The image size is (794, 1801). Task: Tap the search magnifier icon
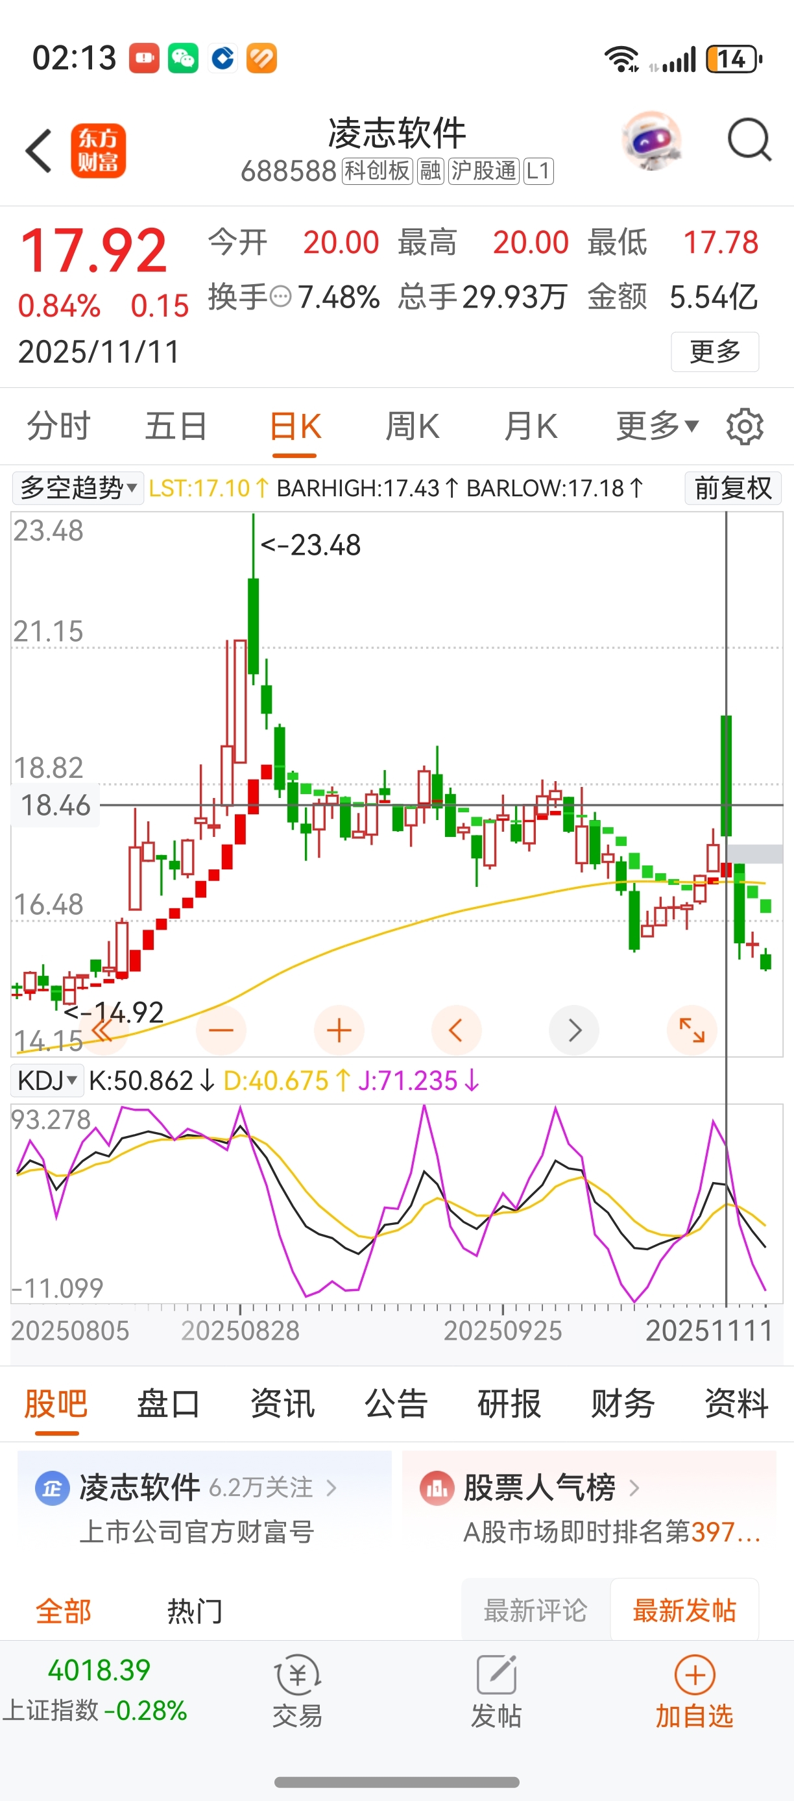[749, 141]
